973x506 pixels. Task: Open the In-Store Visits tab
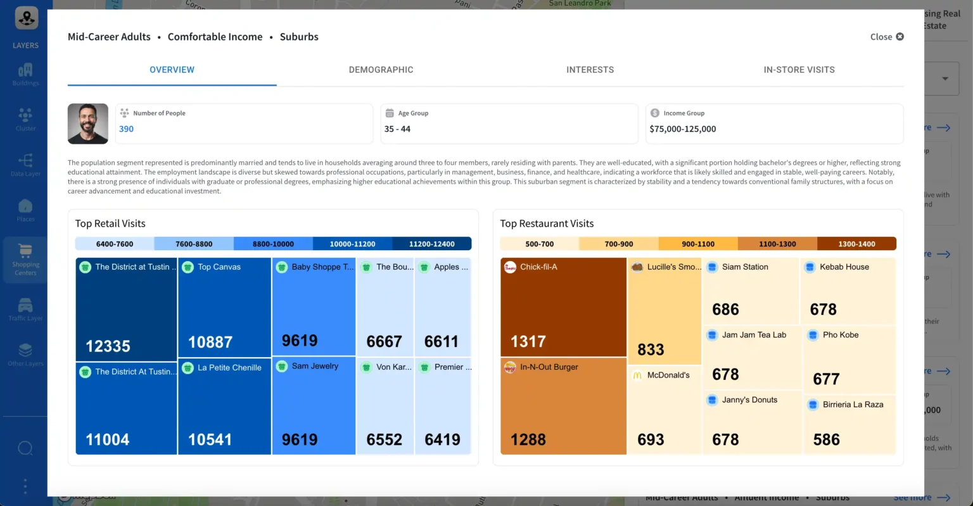click(799, 70)
